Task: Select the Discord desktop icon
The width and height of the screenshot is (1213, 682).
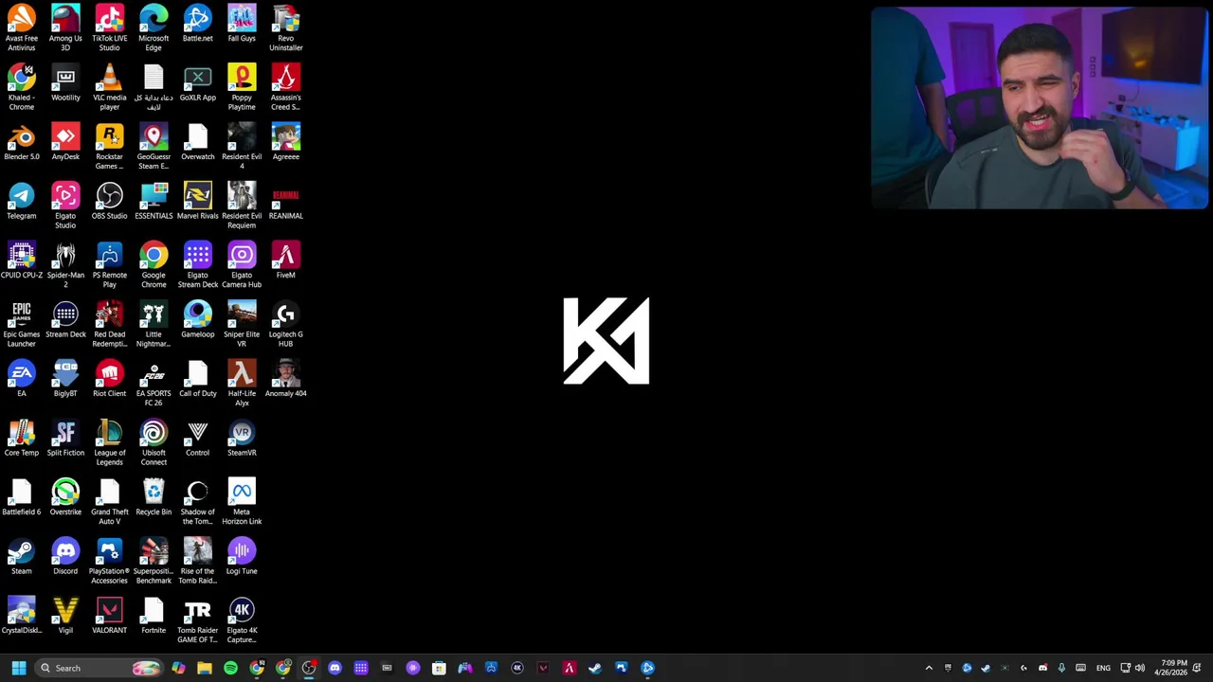Action: (x=65, y=557)
